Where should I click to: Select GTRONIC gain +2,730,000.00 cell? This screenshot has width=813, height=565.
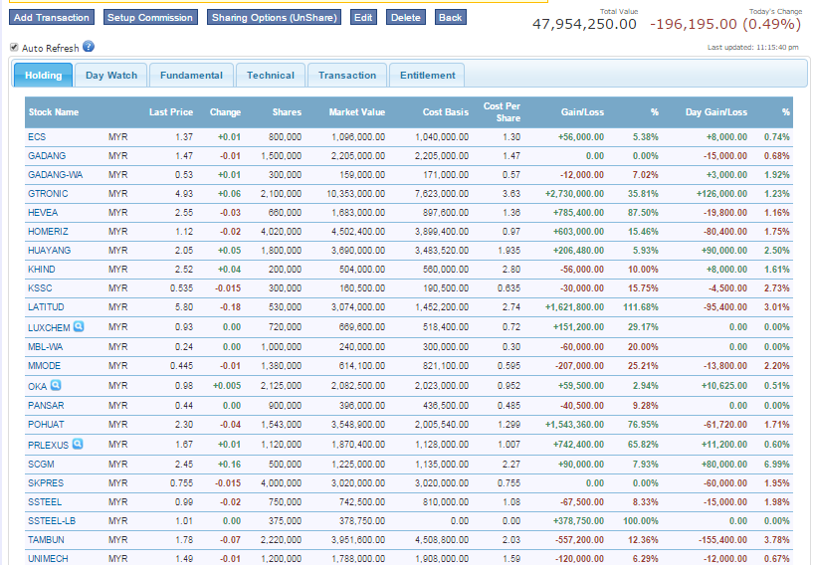point(574,193)
